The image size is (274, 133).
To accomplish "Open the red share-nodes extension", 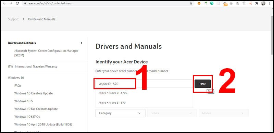I will (250, 3).
